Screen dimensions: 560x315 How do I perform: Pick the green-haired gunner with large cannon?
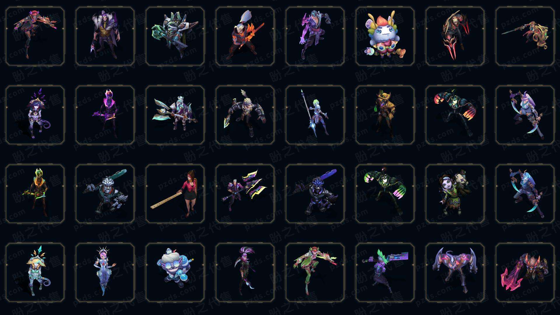tap(385, 272)
